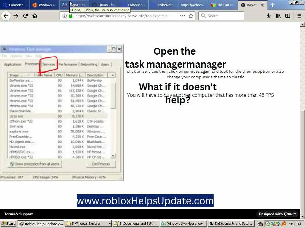Open the Designed with Canva badge

[277, 214]
